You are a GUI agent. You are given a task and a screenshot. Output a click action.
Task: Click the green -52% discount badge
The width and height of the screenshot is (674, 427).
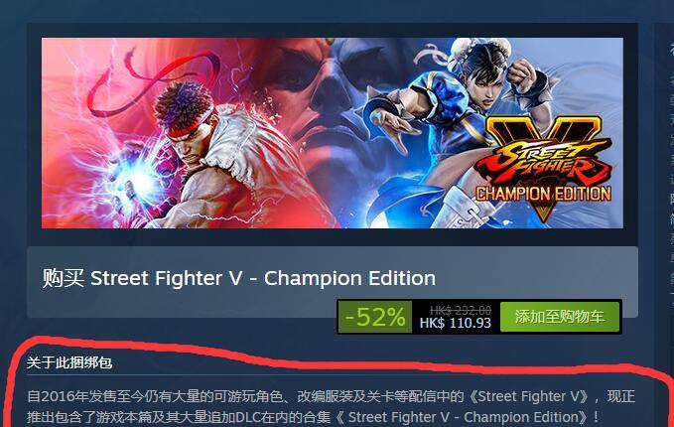pyautogui.click(x=375, y=317)
